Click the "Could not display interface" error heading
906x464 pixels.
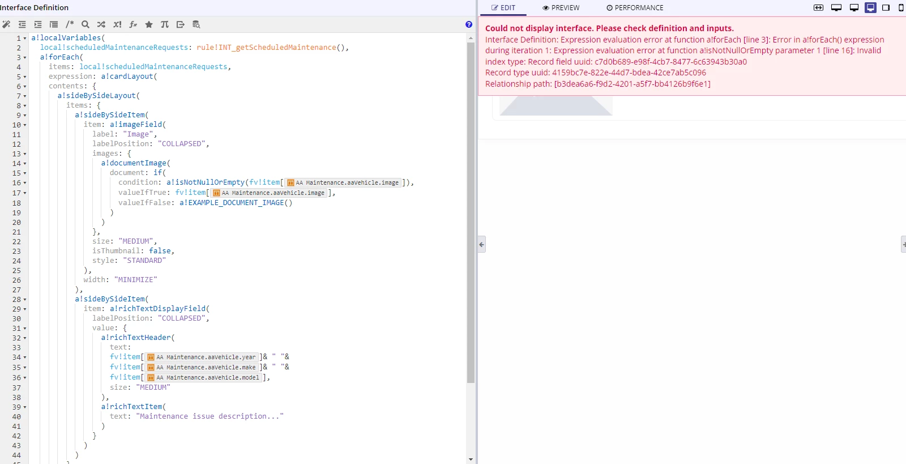click(609, 28)
